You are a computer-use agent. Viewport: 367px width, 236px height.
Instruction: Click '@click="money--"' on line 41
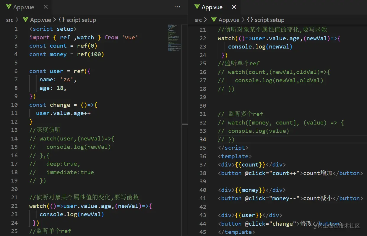click(272, 198)
